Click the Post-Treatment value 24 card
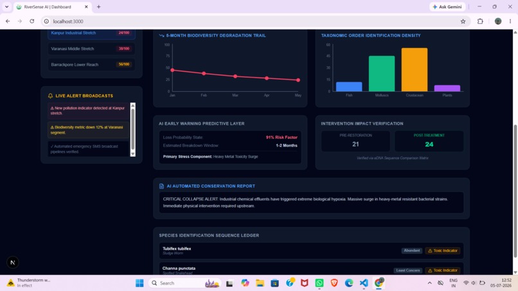 [429, 141]
